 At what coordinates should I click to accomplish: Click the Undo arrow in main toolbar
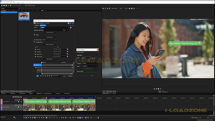(19, 5)
